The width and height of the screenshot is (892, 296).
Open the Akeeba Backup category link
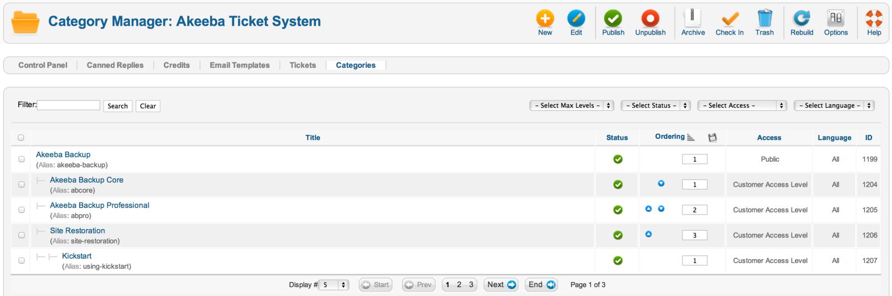(x=63, y=154)
